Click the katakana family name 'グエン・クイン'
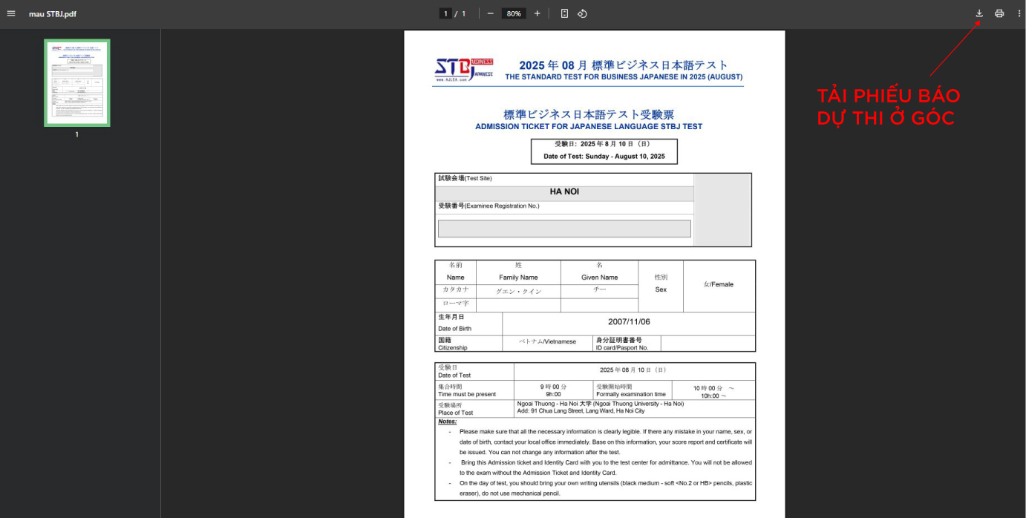This screenshot has height=518, width=1026. (518, 292)
